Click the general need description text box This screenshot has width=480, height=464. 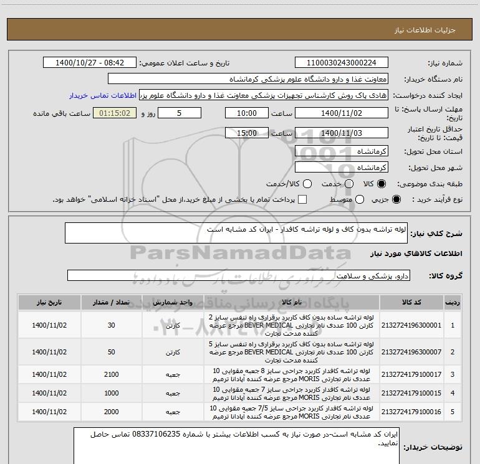(236, 233)
